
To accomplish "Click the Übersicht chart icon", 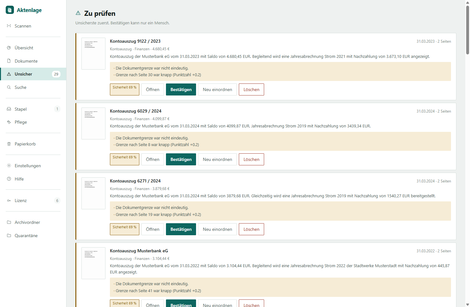I will (9, 48).
